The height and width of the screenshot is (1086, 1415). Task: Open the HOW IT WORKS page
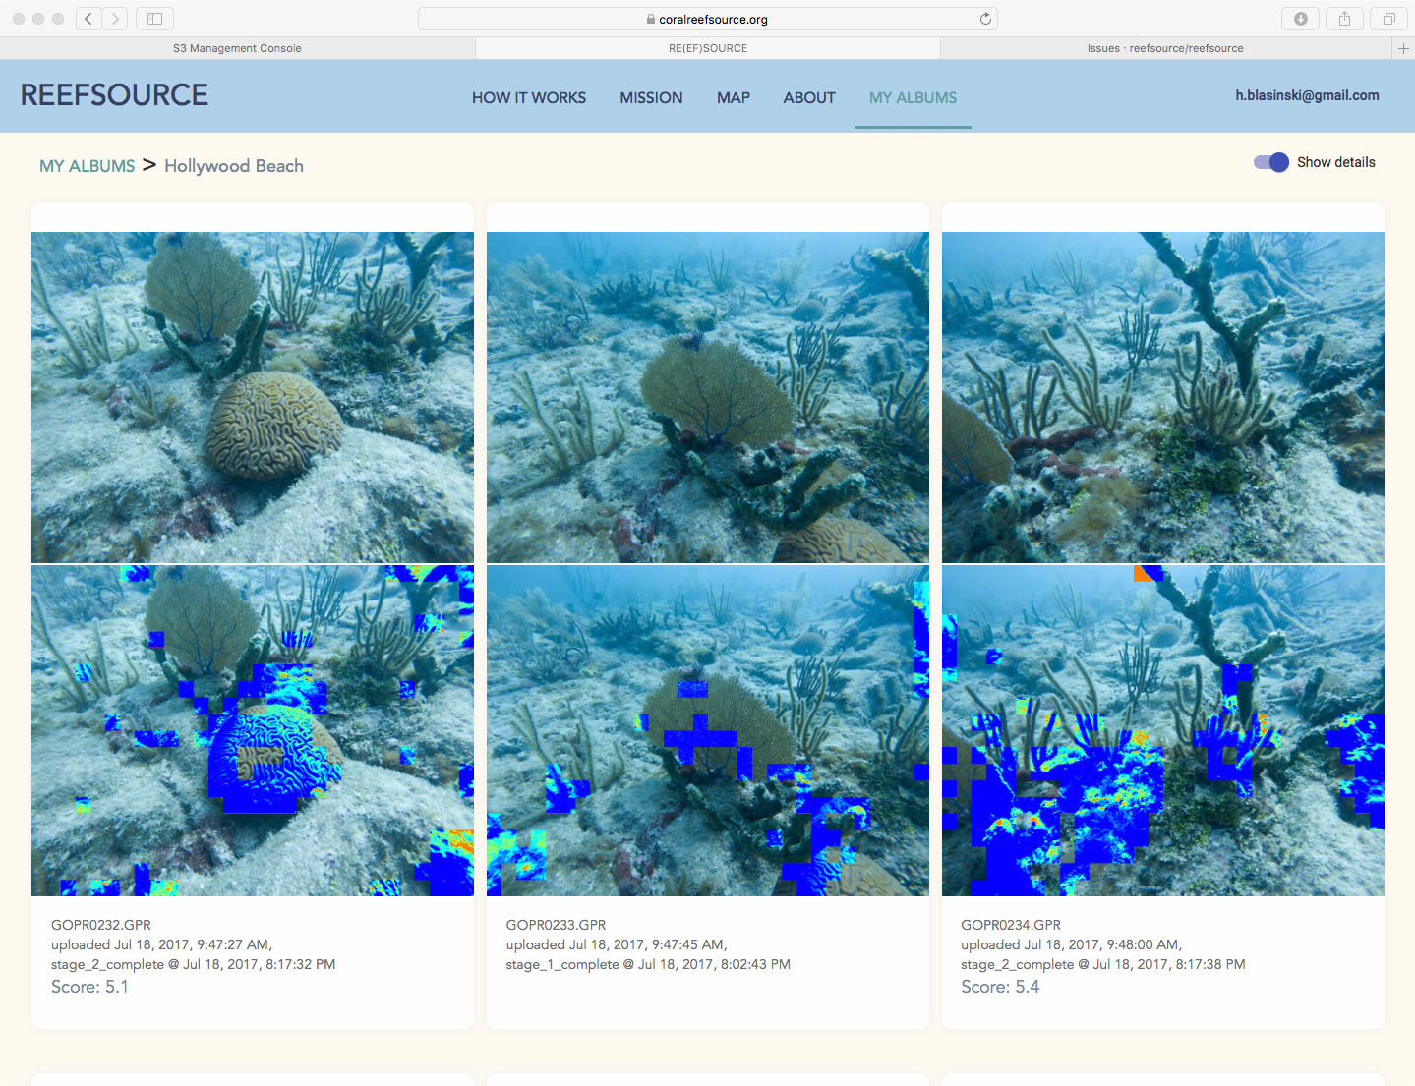coord(529,97)
